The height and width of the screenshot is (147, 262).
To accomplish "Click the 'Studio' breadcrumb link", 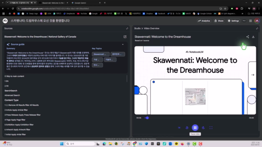I will pyautogui.click(x=138, y=29).
